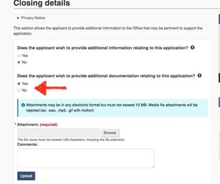Select No for providing additional information

[19, 62]
